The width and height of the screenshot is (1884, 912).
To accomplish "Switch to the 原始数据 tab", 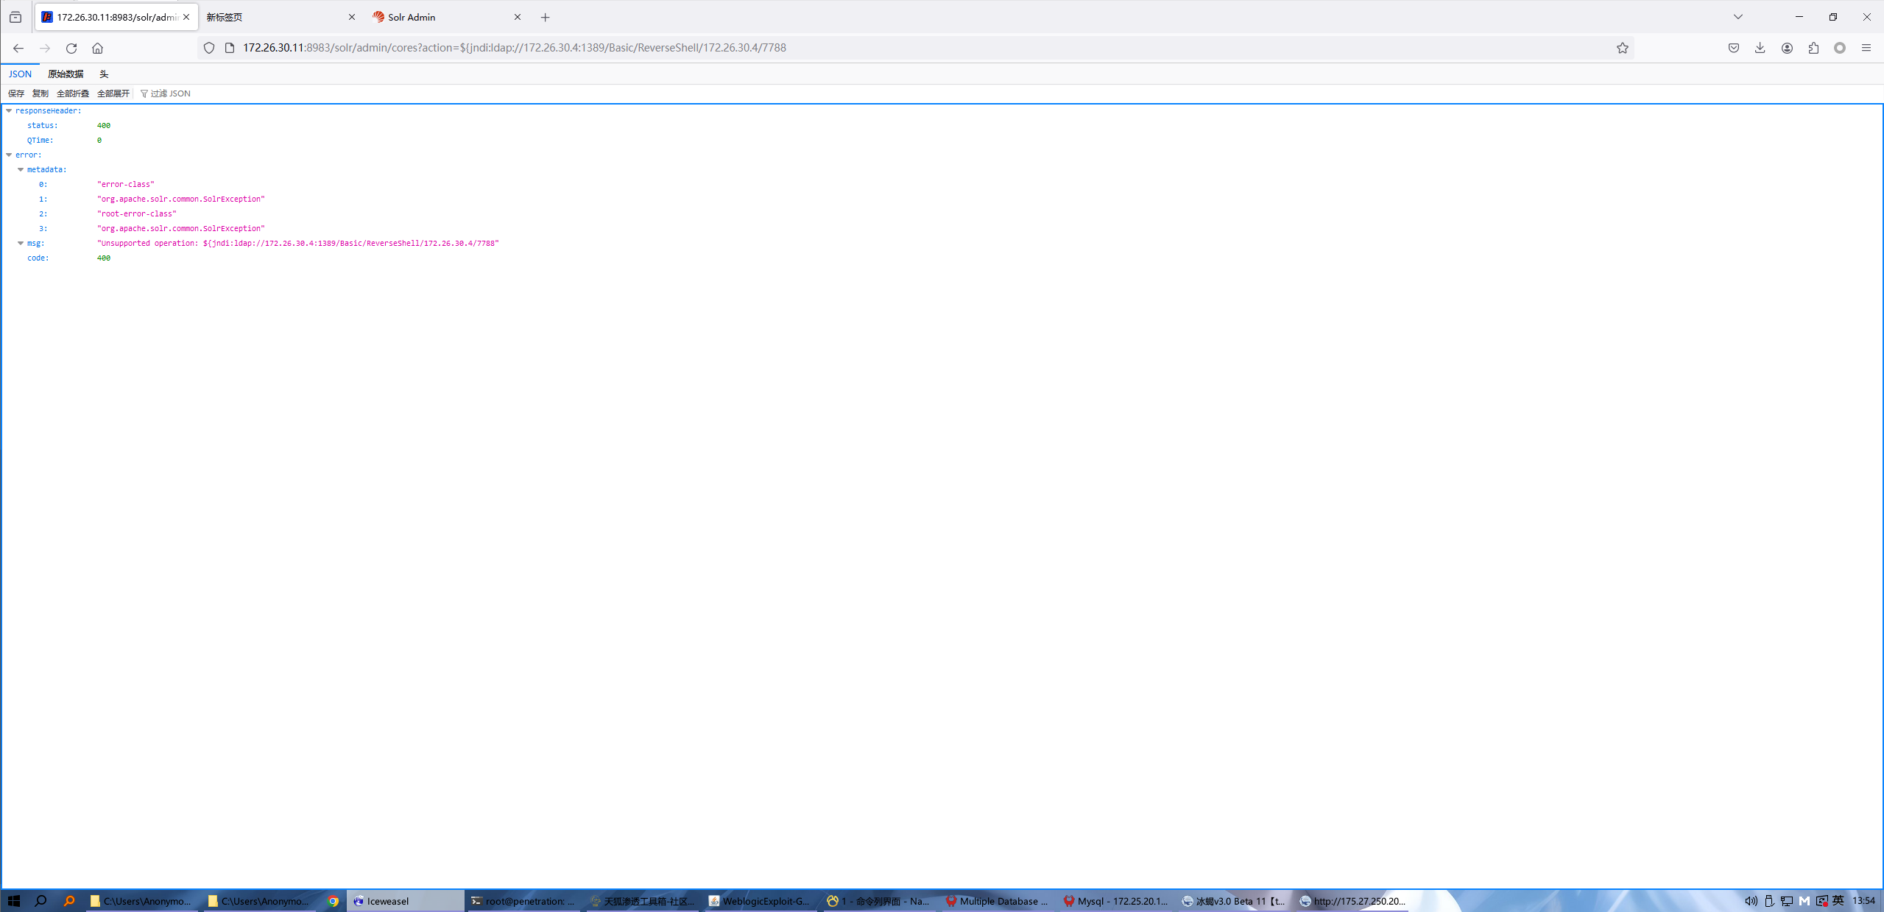I will tap(66, 74).
